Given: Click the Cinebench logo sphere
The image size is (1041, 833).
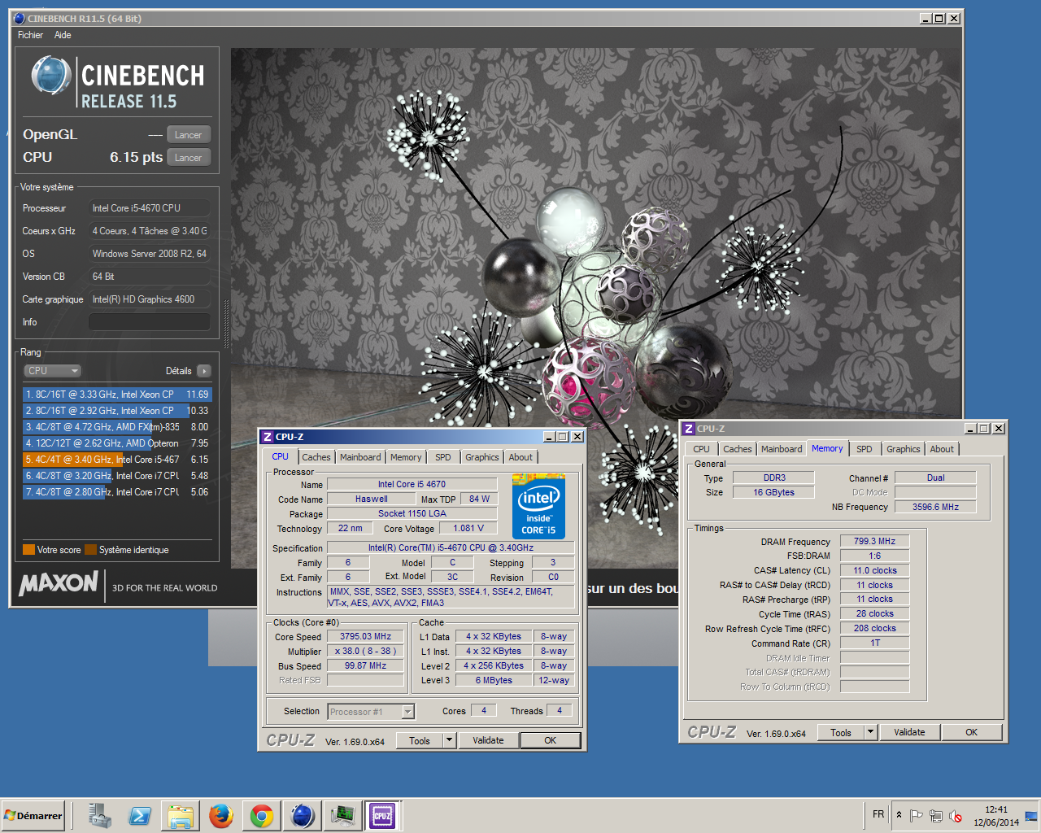Looking at the screenshot, I should click(x=51, y=76).
